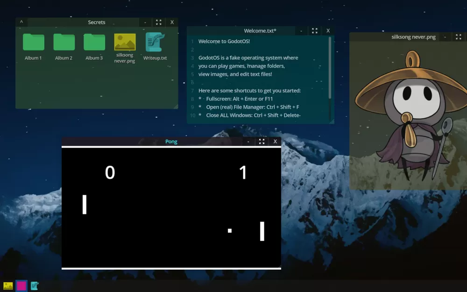Select the pink Pong icon in taskbar
The image size is (467, 292).
21,286
